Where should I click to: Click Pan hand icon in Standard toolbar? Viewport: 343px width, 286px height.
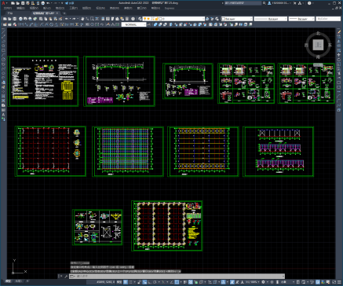(82, 19)
